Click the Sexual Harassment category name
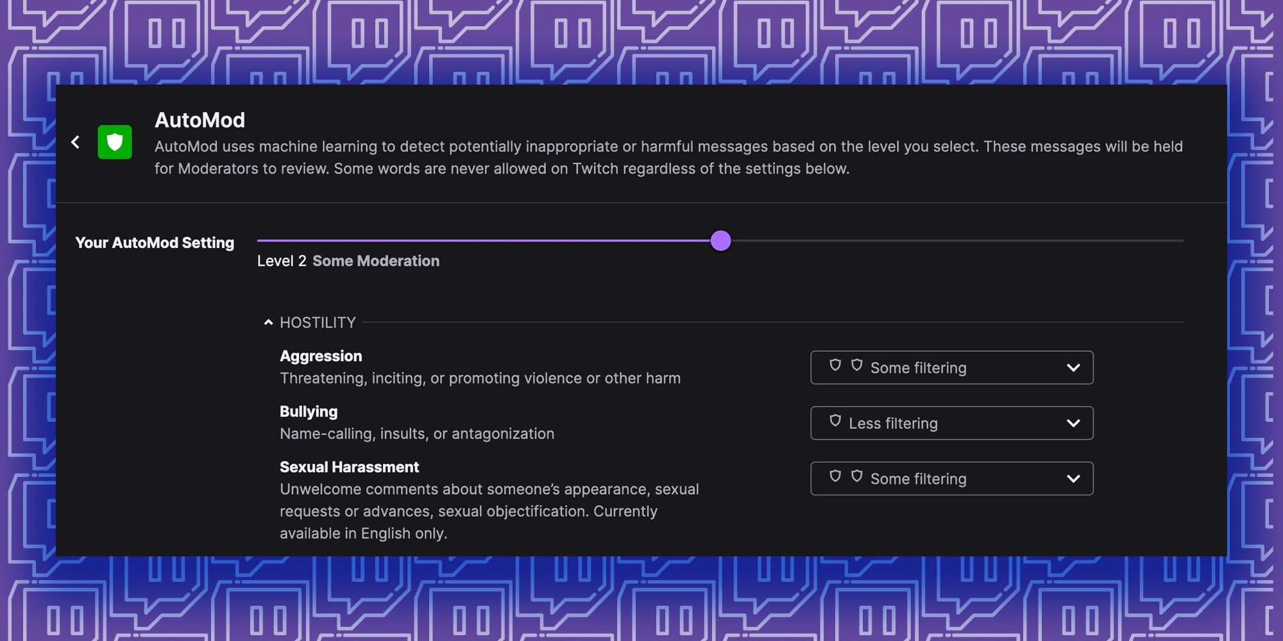 tap(349, 467)
